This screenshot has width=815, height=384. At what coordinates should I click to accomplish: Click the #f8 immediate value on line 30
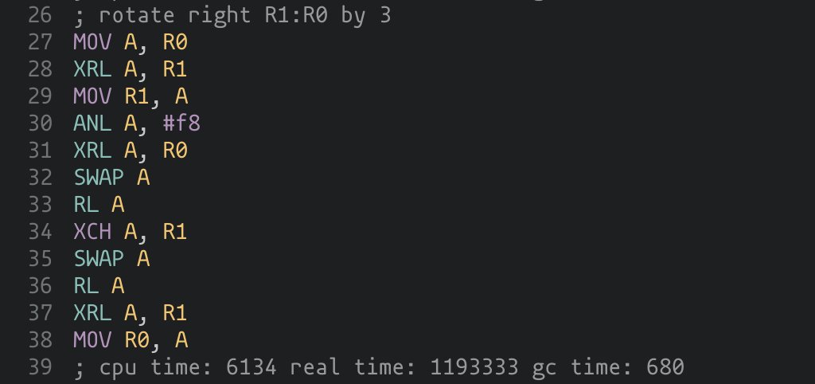181,123
